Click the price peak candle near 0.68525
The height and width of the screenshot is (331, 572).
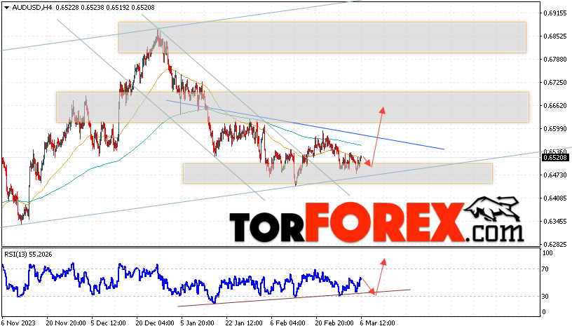[158, 36]
